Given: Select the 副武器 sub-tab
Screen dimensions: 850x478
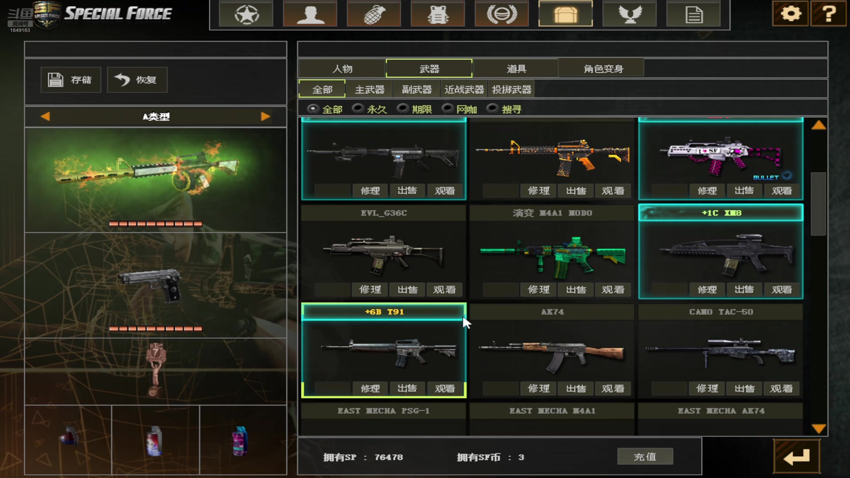Looking at the screenshot, I should 417,89.
